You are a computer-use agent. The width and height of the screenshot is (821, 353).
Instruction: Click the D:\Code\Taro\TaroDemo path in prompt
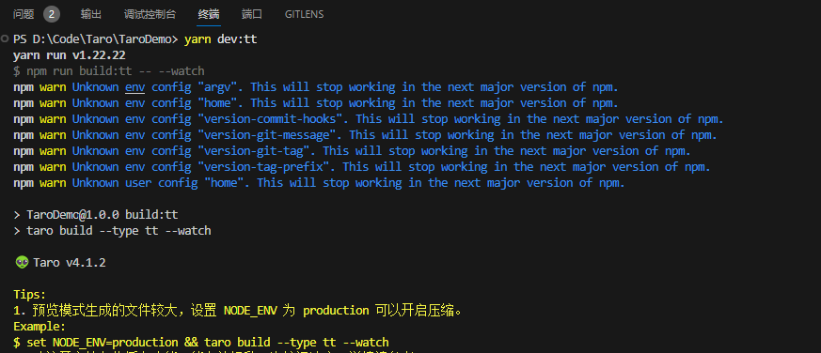(103, 39)
